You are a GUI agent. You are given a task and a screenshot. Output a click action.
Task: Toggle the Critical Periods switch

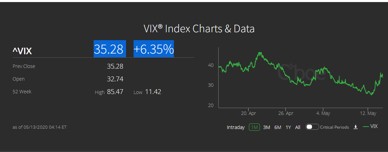[x=312, y=127]
